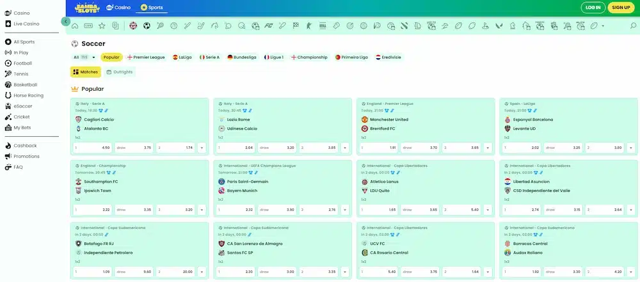
Task: Click the LOG IN button
Action: pyautogui.click(x=593, y=7)
